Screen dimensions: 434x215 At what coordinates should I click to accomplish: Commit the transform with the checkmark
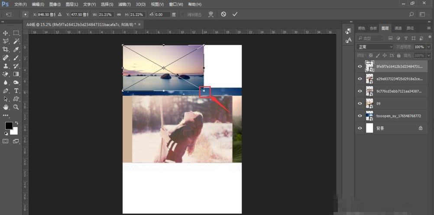tap(235, 14)
